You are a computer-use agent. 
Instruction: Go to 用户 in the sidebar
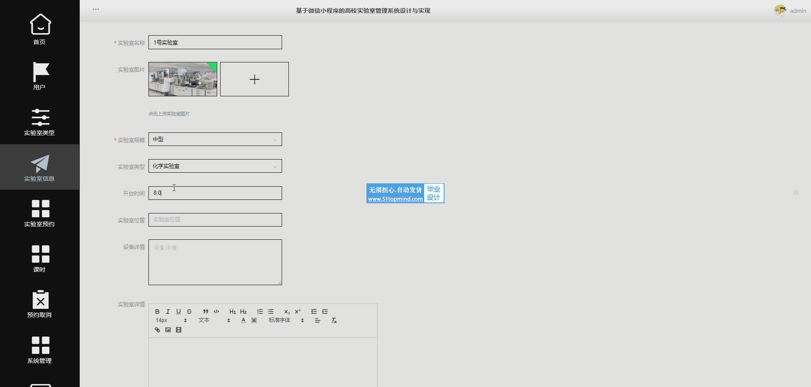click(39, 76)
